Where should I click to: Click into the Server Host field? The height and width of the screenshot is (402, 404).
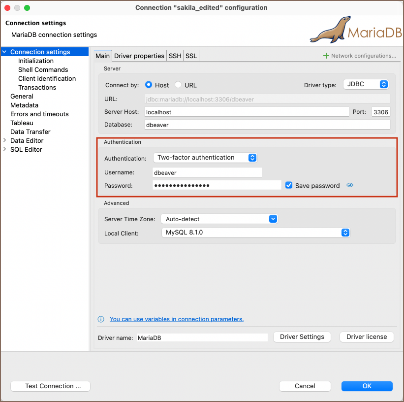pos(246,112)
